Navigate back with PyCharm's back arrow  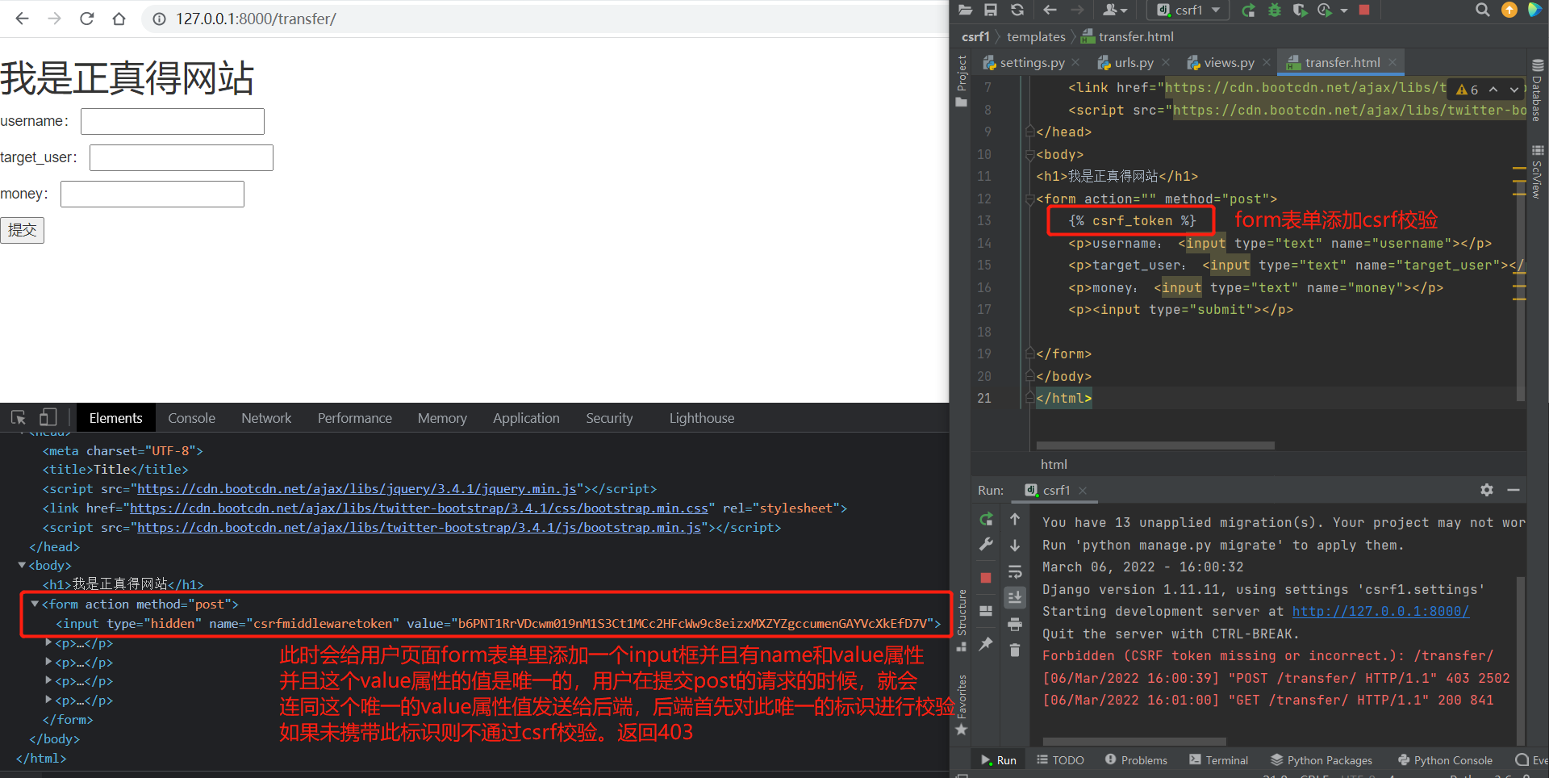click(x=1050, y=10)
